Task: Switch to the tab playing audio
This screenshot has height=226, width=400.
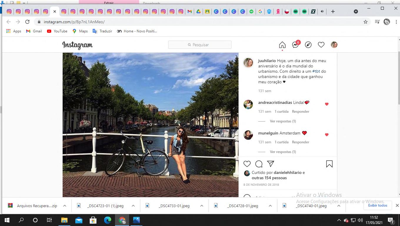Action: coord(322,11)
